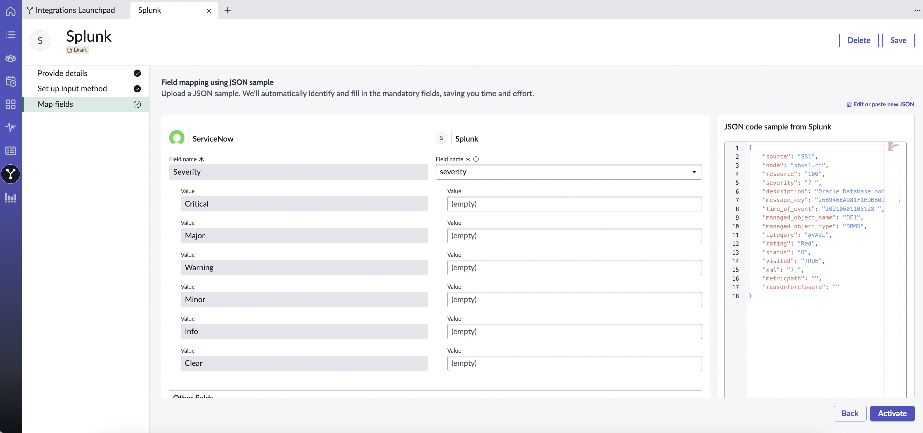Select the Map fields step
The image size is (923, 433).
(x=86, y=104)
